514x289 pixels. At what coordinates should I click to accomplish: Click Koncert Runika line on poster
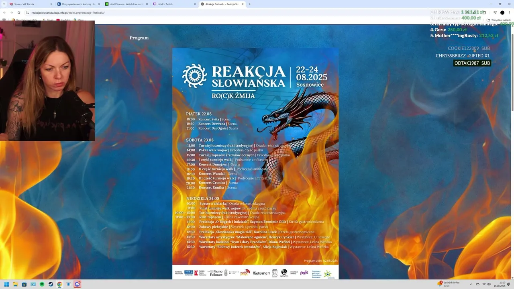pos(212,187)
